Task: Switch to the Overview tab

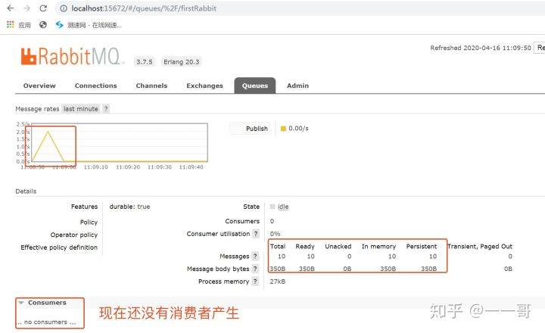Action: point(39,86)
